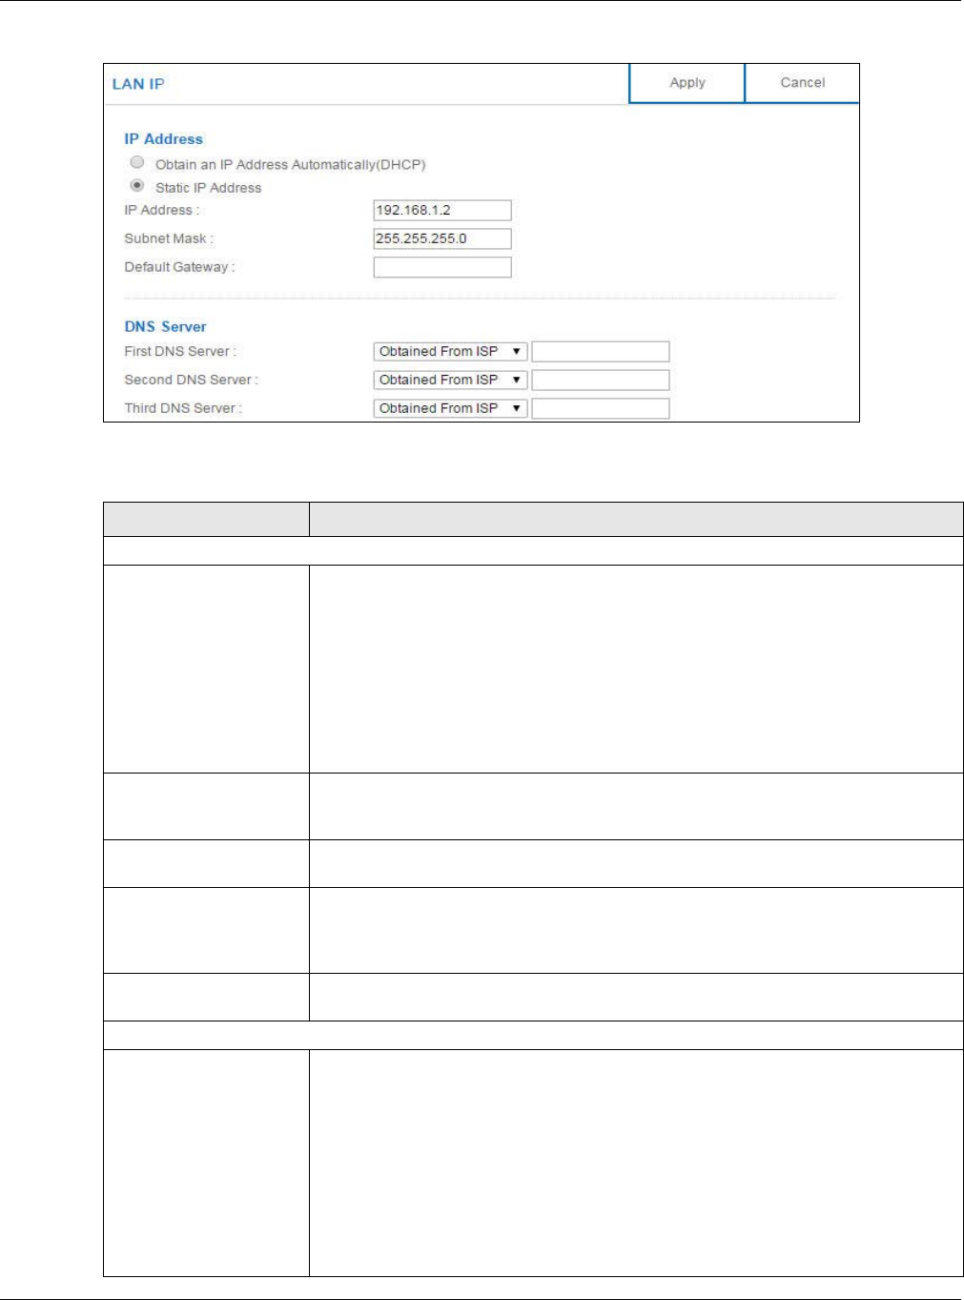964x1300 pixels.
Task: Open the First DNS Server dropdown
Action: click(450, 352)
